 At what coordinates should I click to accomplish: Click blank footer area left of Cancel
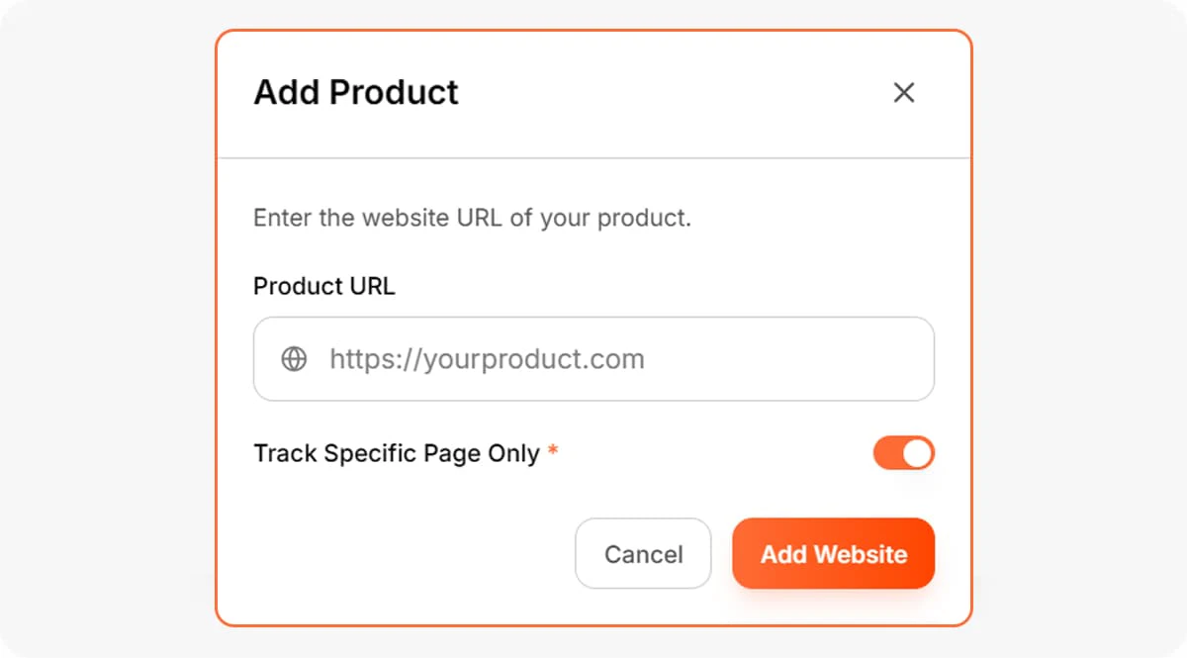(x=396, y=554)
